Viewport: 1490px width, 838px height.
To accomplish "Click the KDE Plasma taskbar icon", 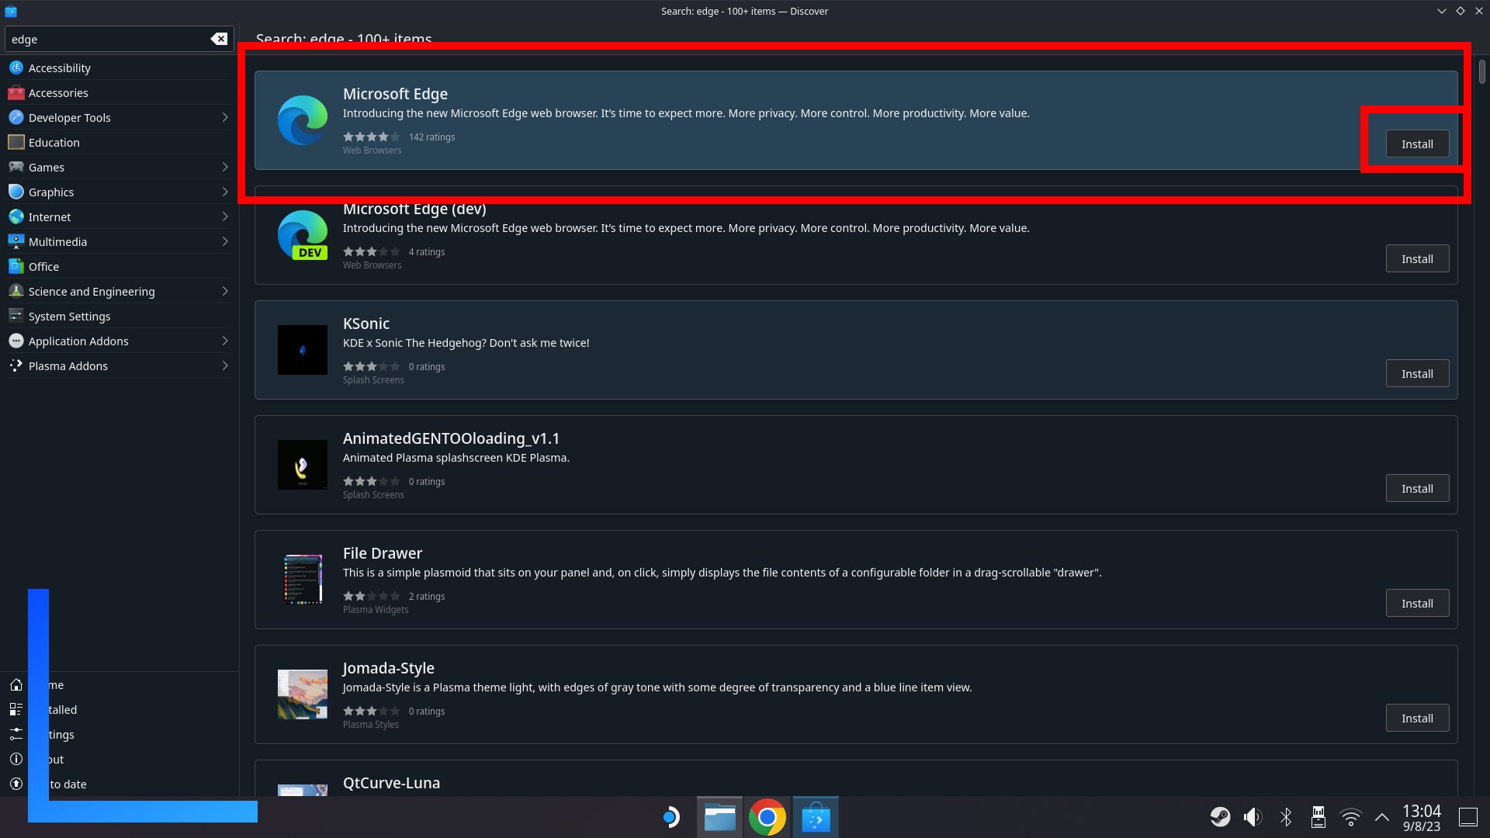I will [671, 818].
